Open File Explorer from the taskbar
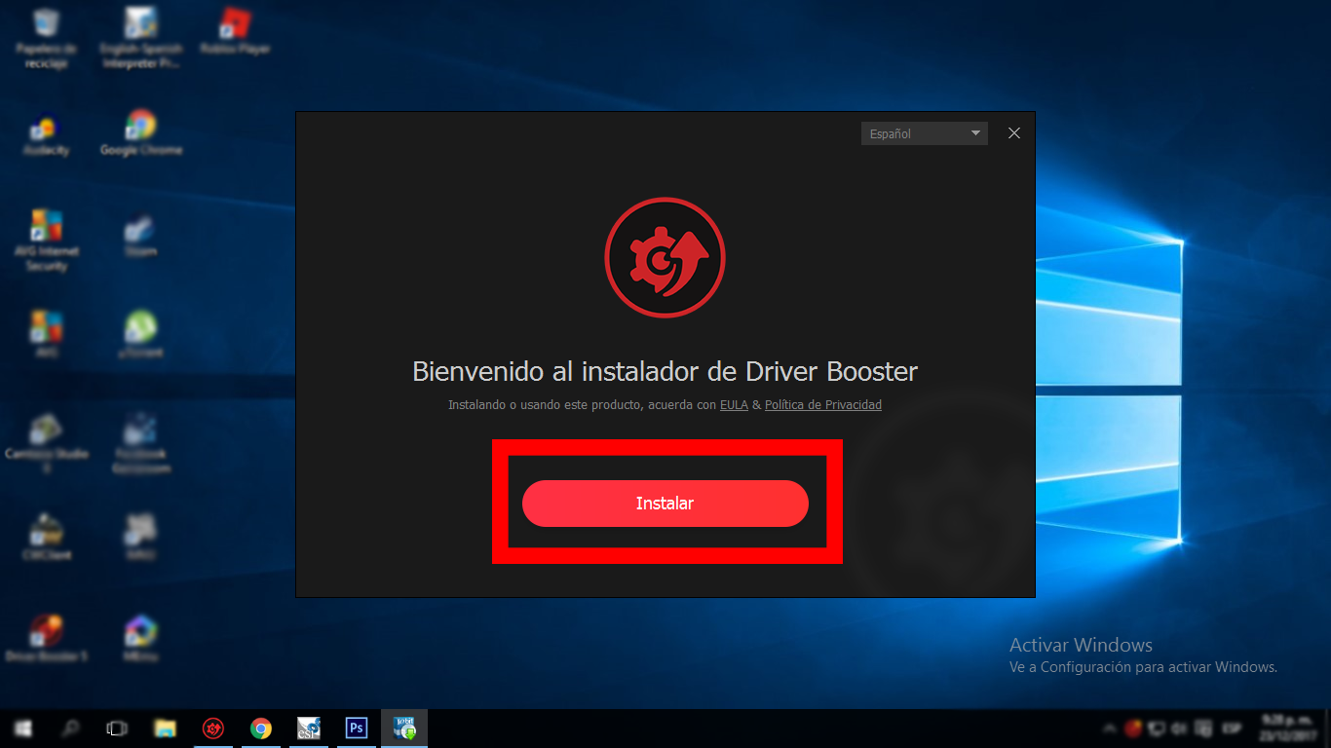Viewport: 1331px width, 748px height. (166, 729)
